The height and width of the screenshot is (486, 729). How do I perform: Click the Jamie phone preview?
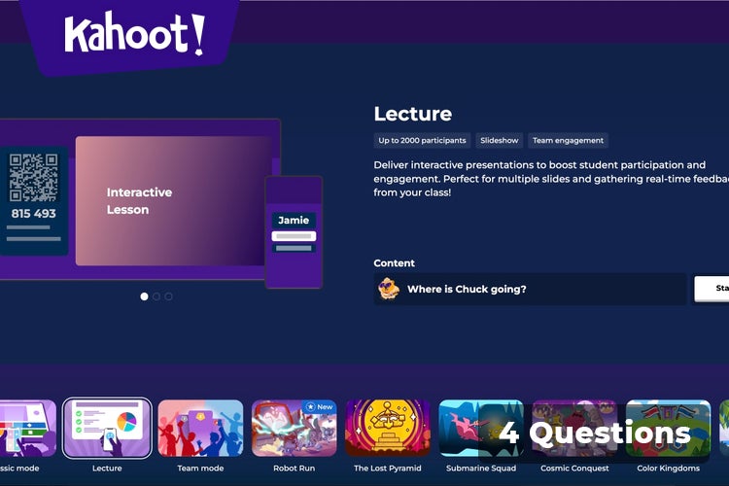pyautogui.click(x=294, y=232)
